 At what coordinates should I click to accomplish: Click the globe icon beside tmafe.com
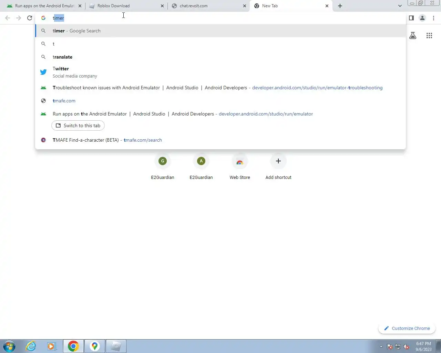[x=43, y=101]
